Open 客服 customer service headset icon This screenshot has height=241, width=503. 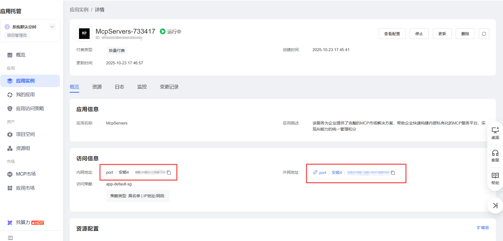(495, 156)
